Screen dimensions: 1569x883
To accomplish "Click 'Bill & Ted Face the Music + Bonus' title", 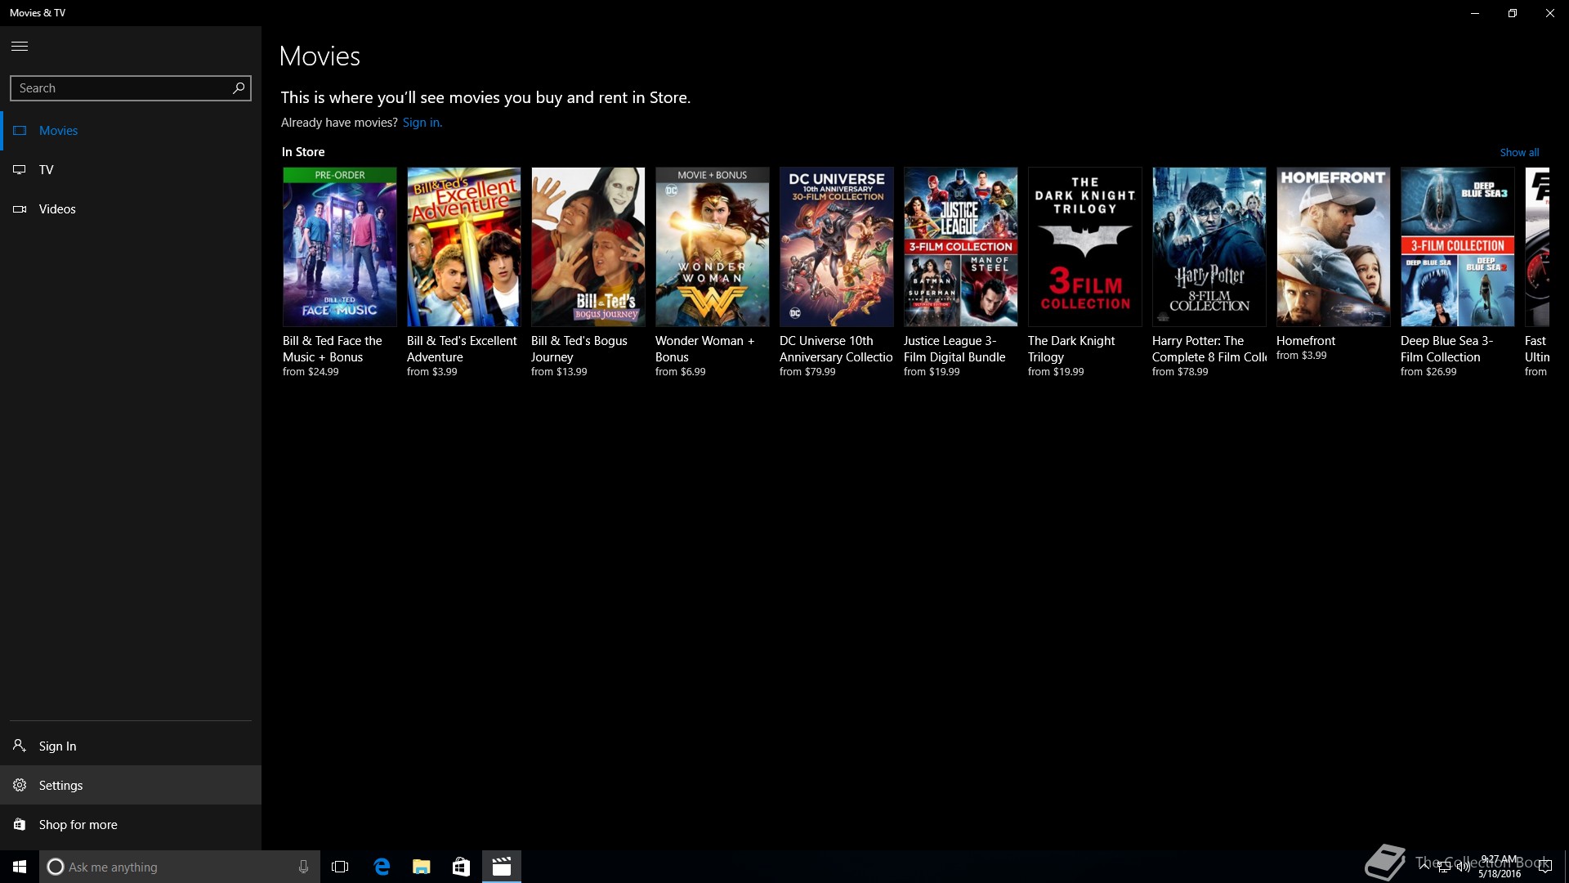I will [333, 349].
